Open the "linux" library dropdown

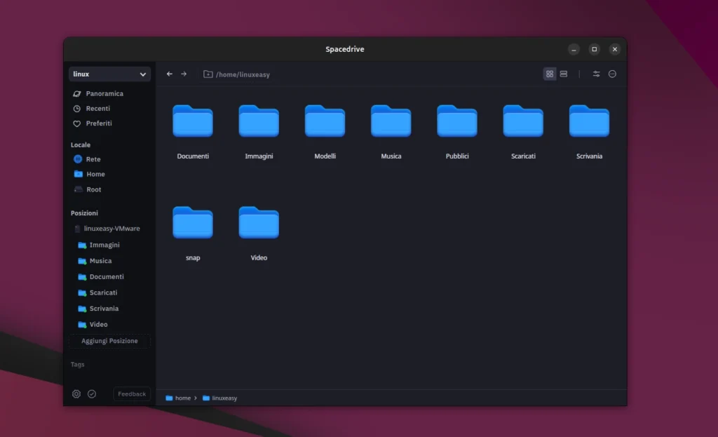pos(109,74)
